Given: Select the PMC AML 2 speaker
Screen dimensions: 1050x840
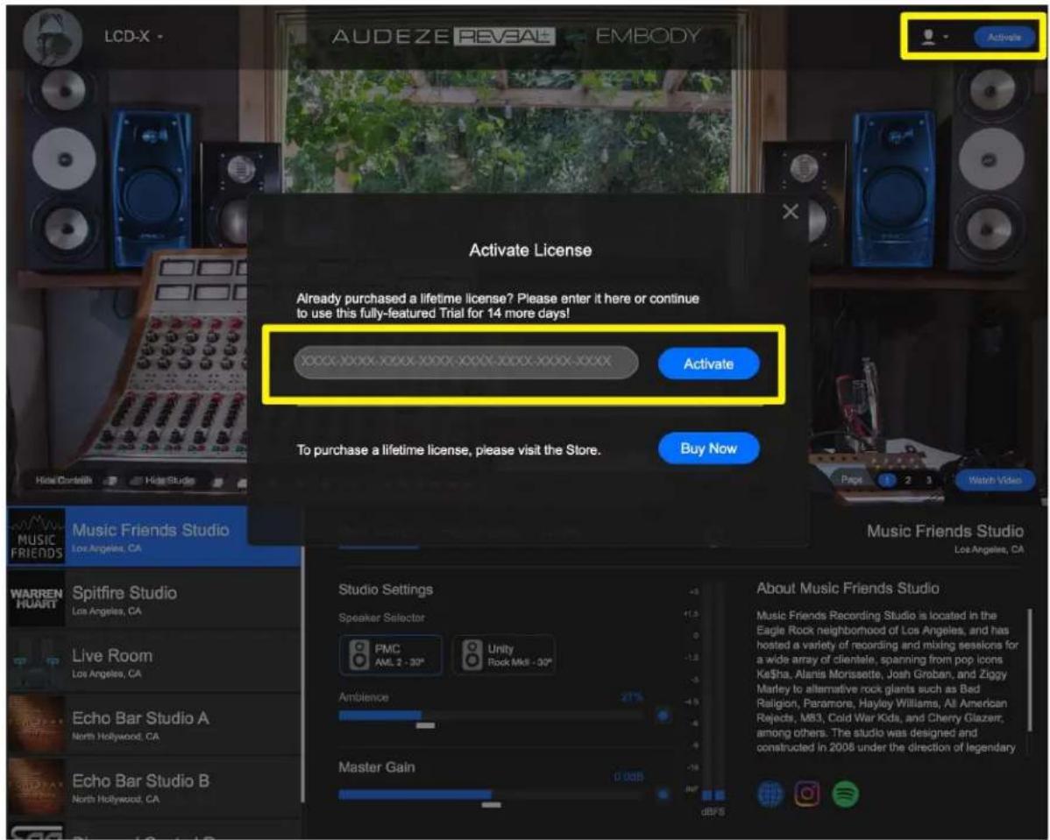Looking at the screenshot, I should click(391, 654).
